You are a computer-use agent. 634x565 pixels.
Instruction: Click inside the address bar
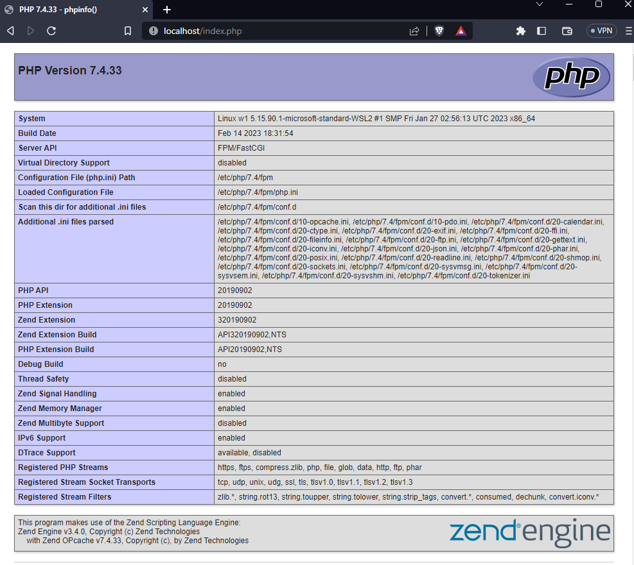tap(257, 30)
